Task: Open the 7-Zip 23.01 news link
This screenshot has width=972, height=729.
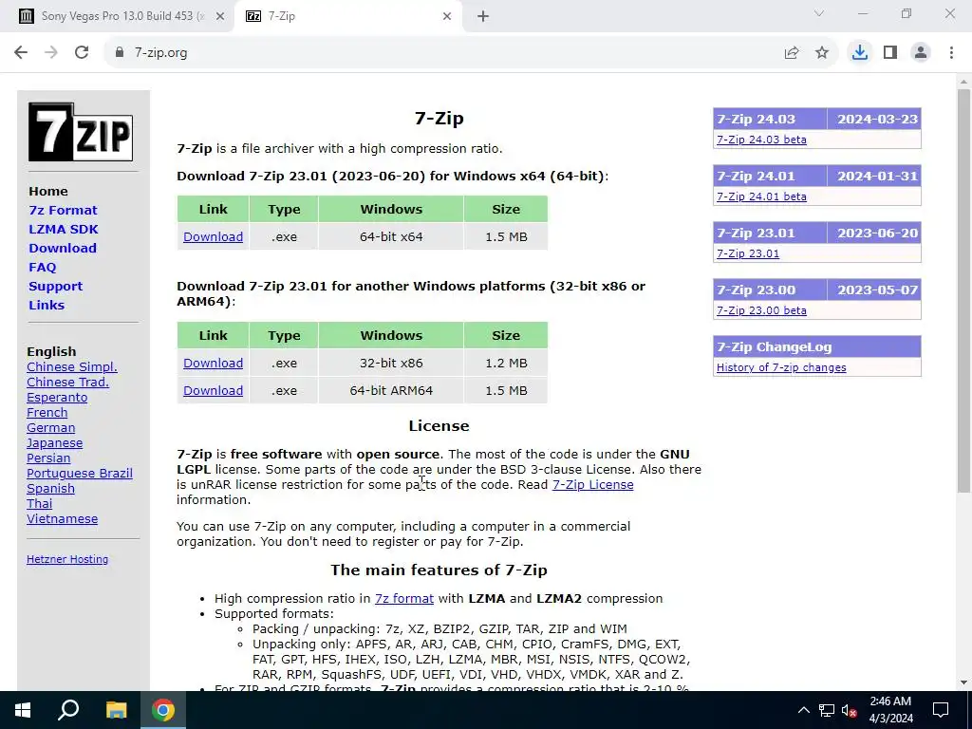Action: (748, 253)
